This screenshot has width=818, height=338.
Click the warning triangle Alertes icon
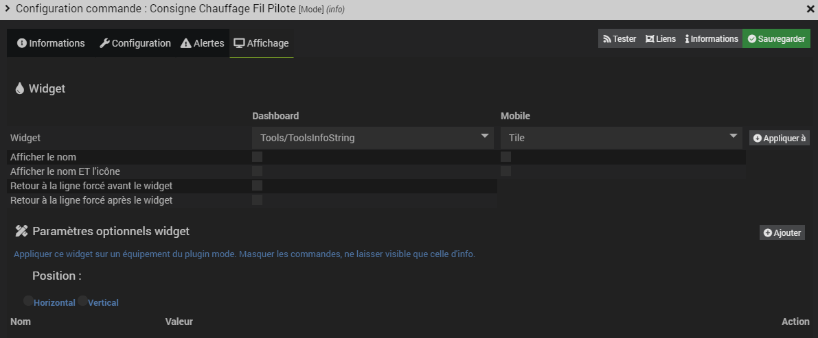(186, 43)
